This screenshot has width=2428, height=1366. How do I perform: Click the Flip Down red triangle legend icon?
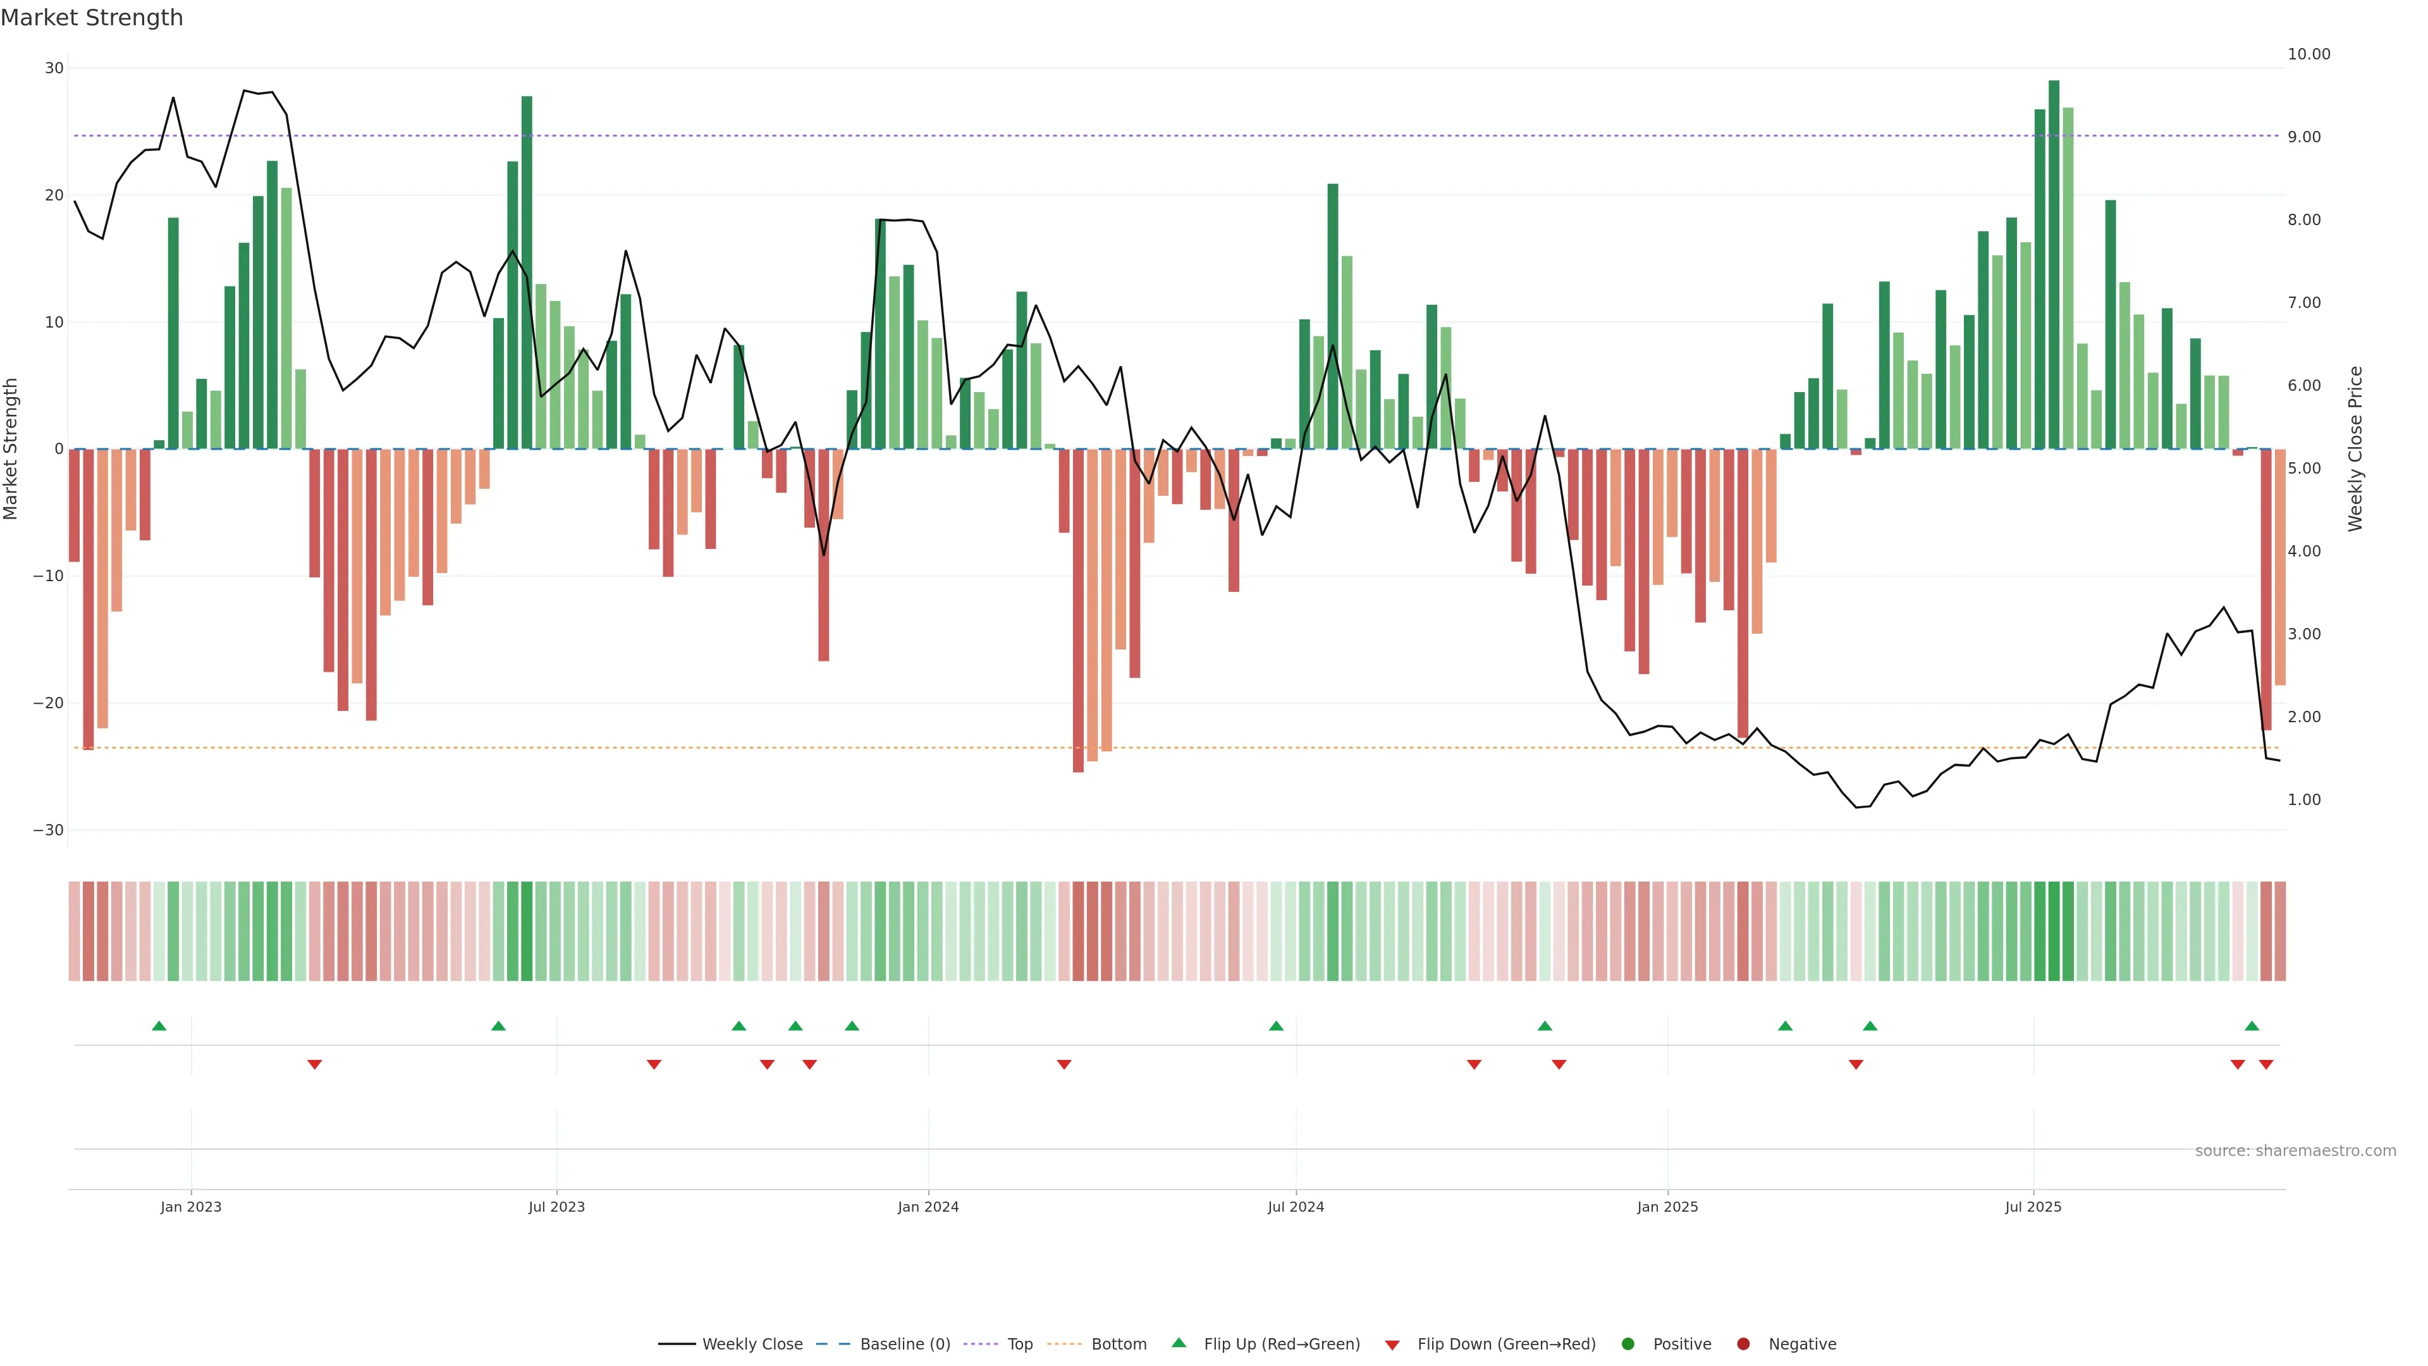click(x=1392, y=1345)
